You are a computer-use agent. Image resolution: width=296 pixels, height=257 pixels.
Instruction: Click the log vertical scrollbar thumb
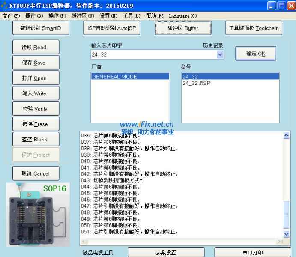[287, 215]
